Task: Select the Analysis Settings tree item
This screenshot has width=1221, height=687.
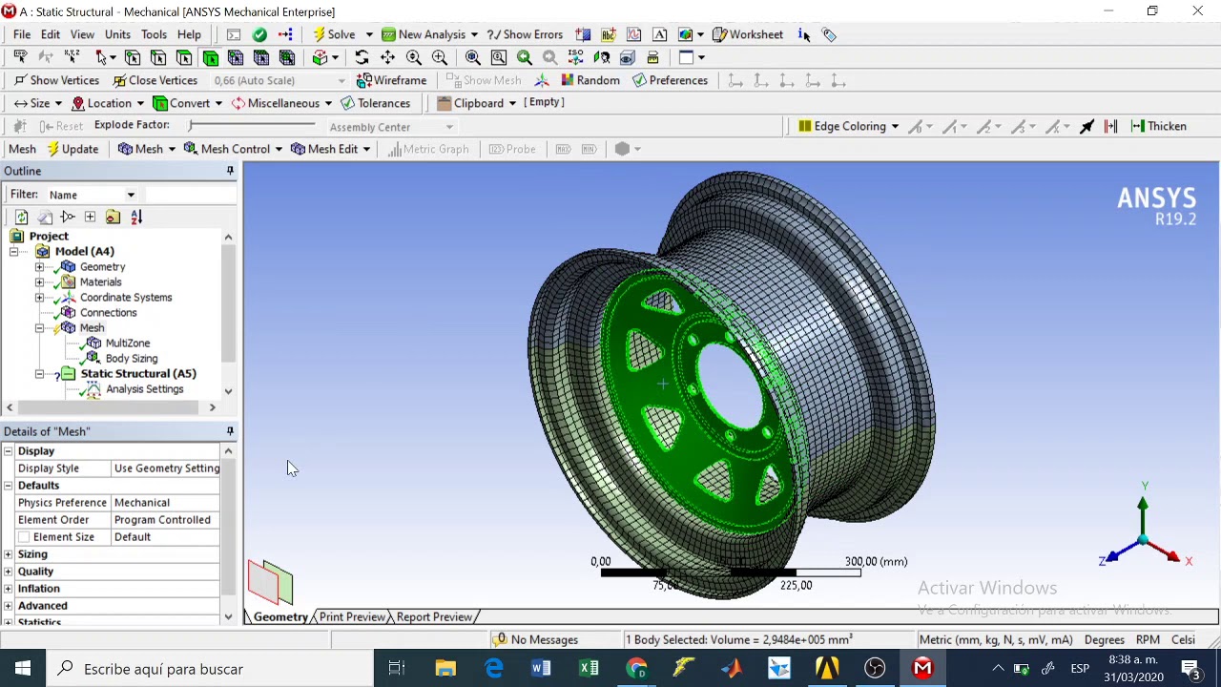Action: (145, 389)
